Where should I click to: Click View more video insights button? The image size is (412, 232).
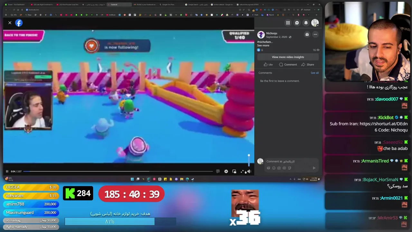tap(288, 57)
